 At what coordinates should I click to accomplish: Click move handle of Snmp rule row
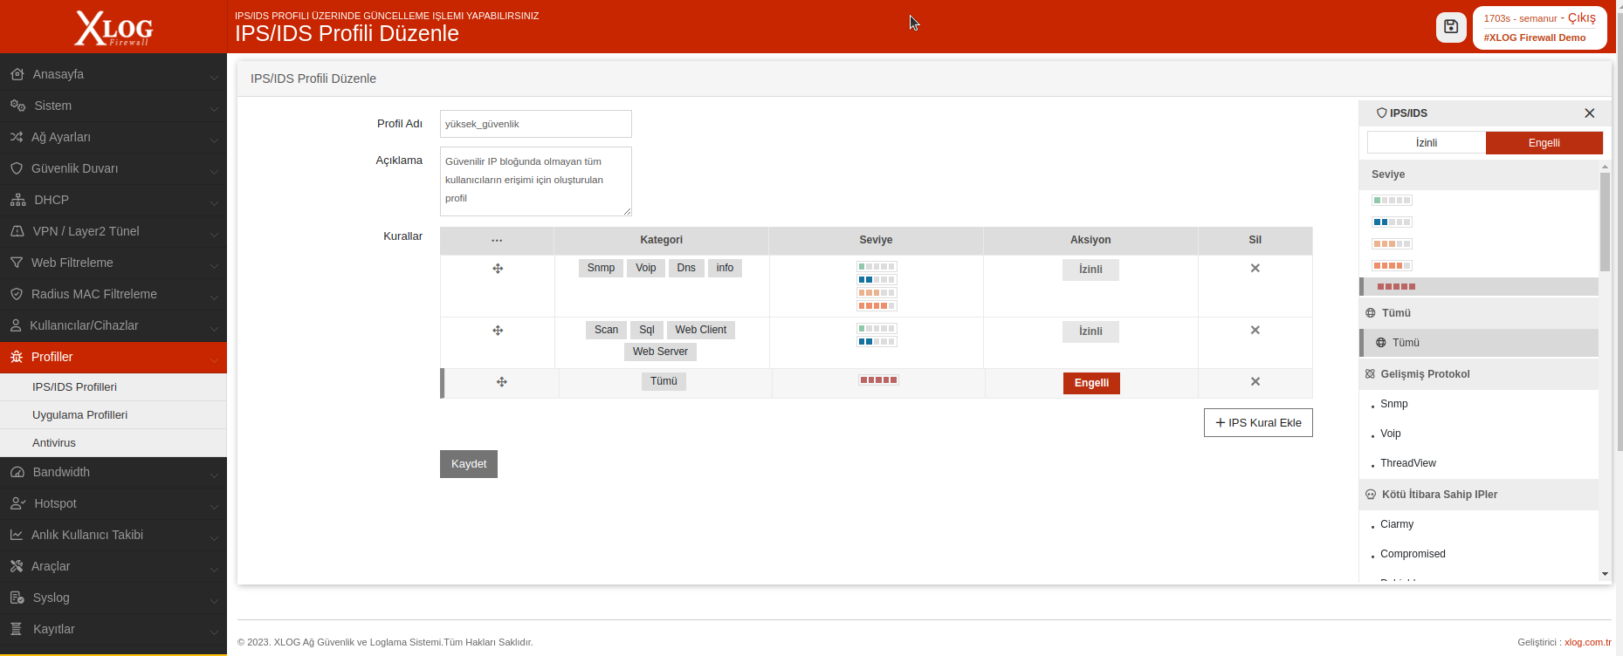point(498,269)
